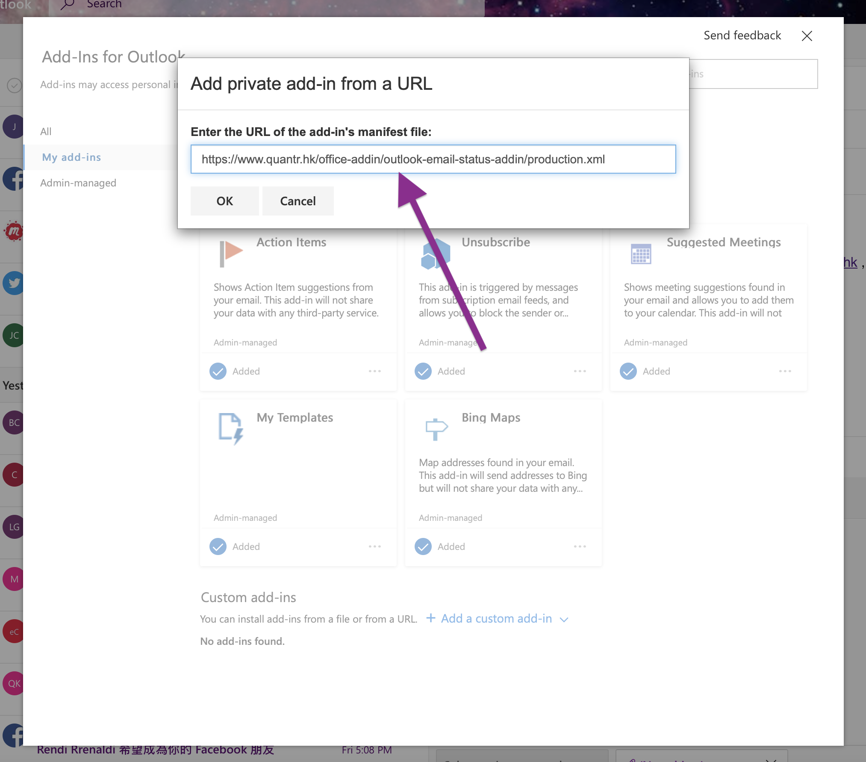Click the My Templates document icon
This screenshot has width=866, height=762.
(231, 428)
